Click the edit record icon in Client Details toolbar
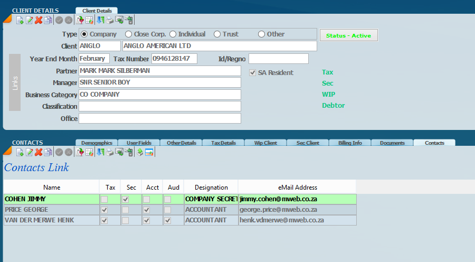This screenshot has width=475, height=262. (x=29, y=20)
